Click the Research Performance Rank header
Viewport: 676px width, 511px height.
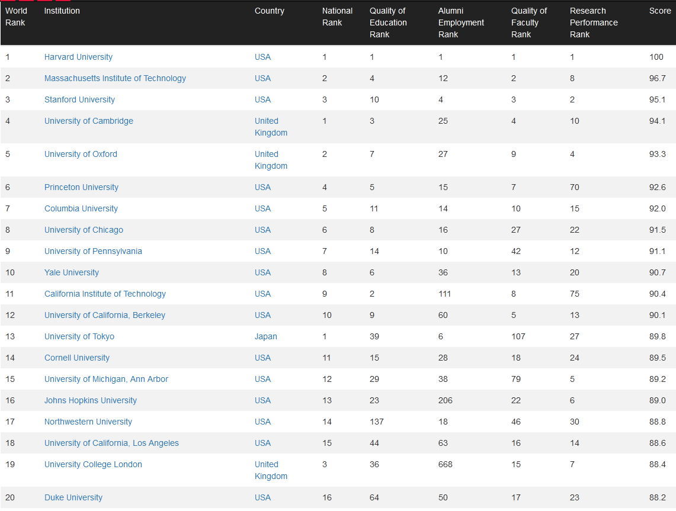tap(594, 23)
